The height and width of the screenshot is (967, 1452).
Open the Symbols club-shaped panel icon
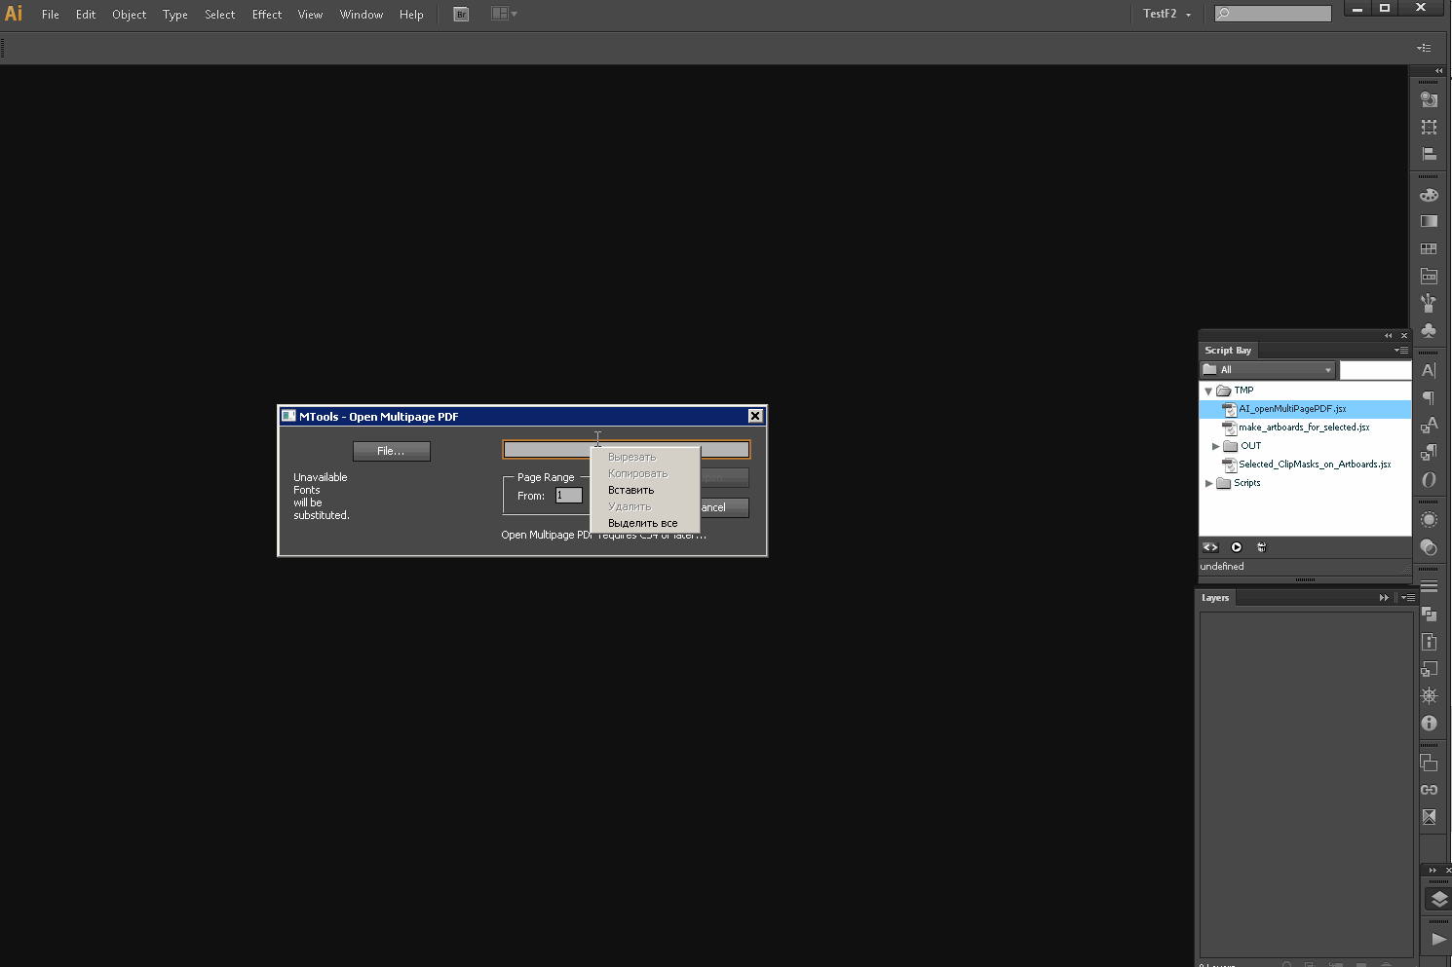tap(1429, 330)
